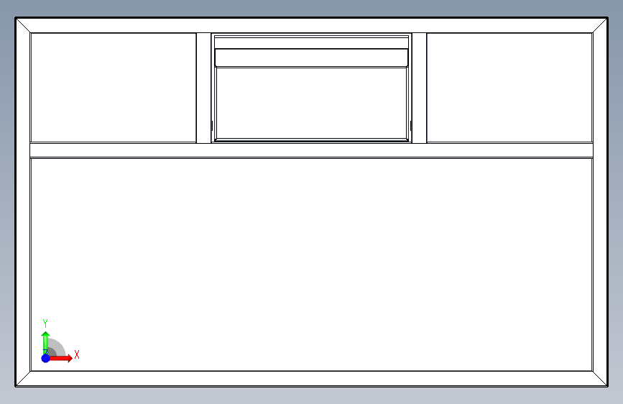
Task: Pick the top rail of outer frame
Action: click(312, 25)
